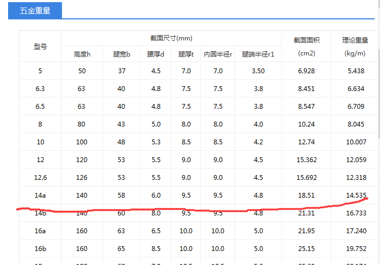Select the 腿端半径r1 column header
Screen dimensions: 380x265
point(258,54)
